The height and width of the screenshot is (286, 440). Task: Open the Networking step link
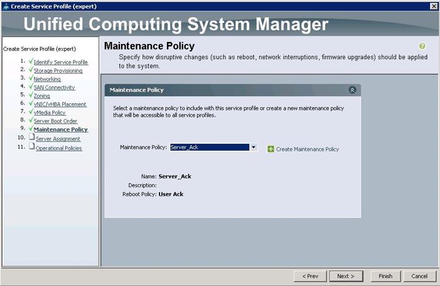tap(47, 79)
